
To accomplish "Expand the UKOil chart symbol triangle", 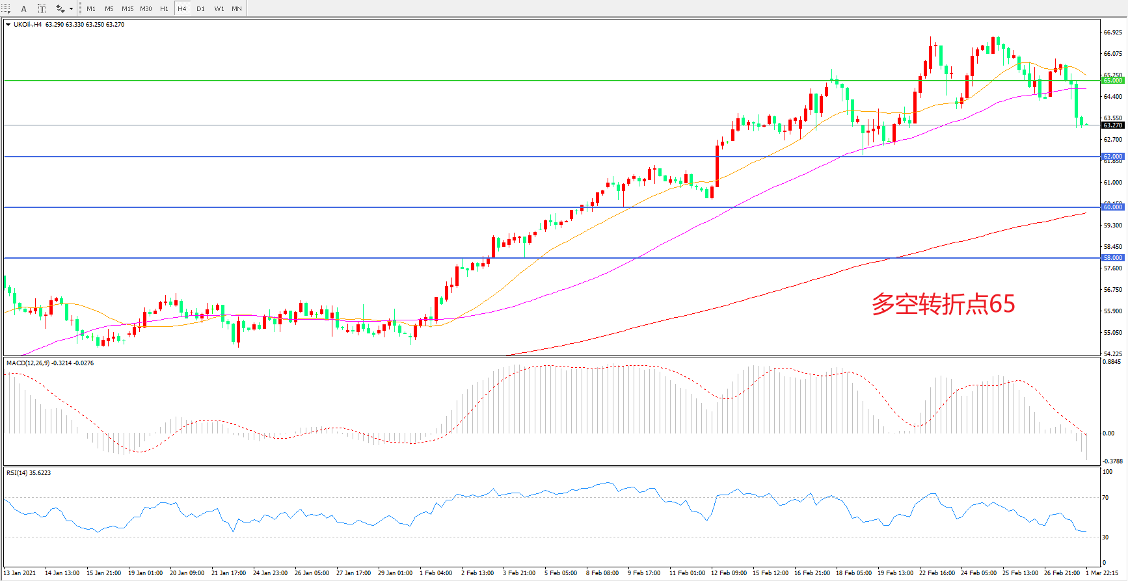I will (8, 25).
